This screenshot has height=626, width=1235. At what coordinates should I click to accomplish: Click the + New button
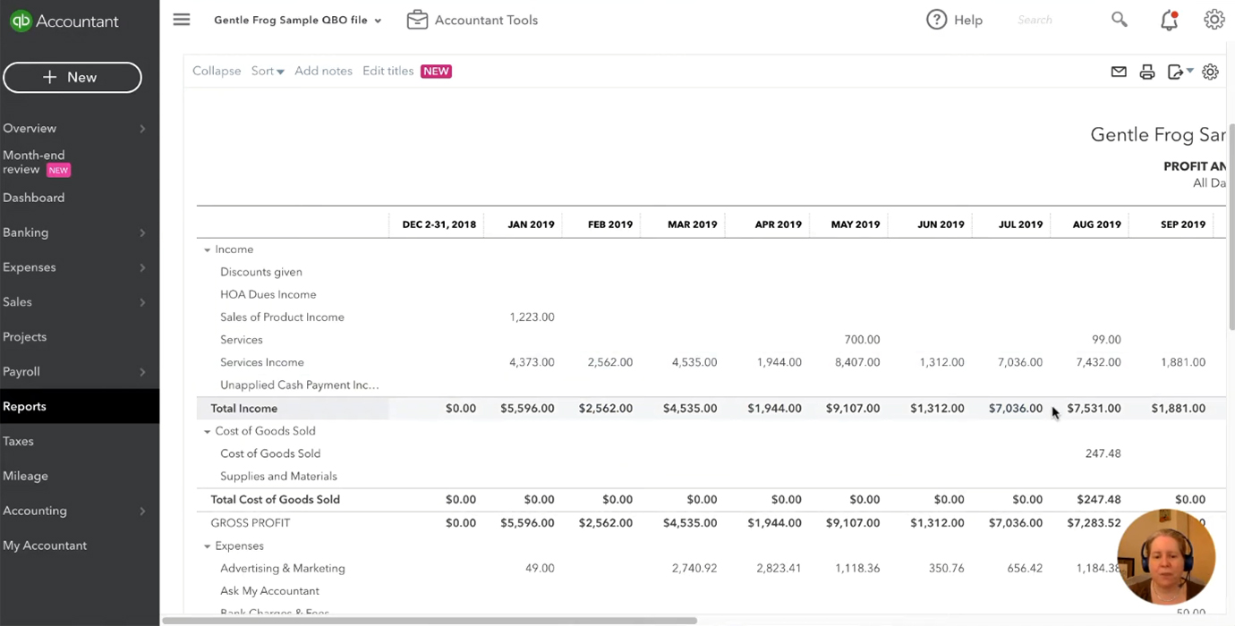tap(72, 77)
